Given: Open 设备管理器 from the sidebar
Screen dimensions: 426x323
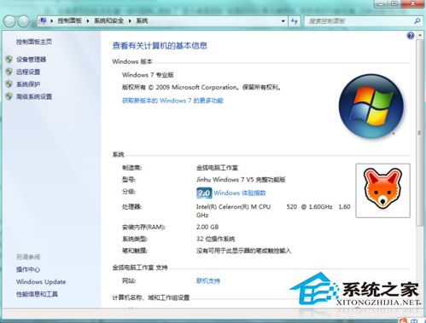Looking at the screenshot, I should [x=31, y=60].
